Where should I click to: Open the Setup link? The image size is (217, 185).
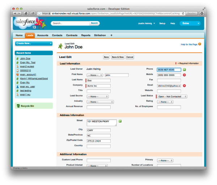pos(162,24)
